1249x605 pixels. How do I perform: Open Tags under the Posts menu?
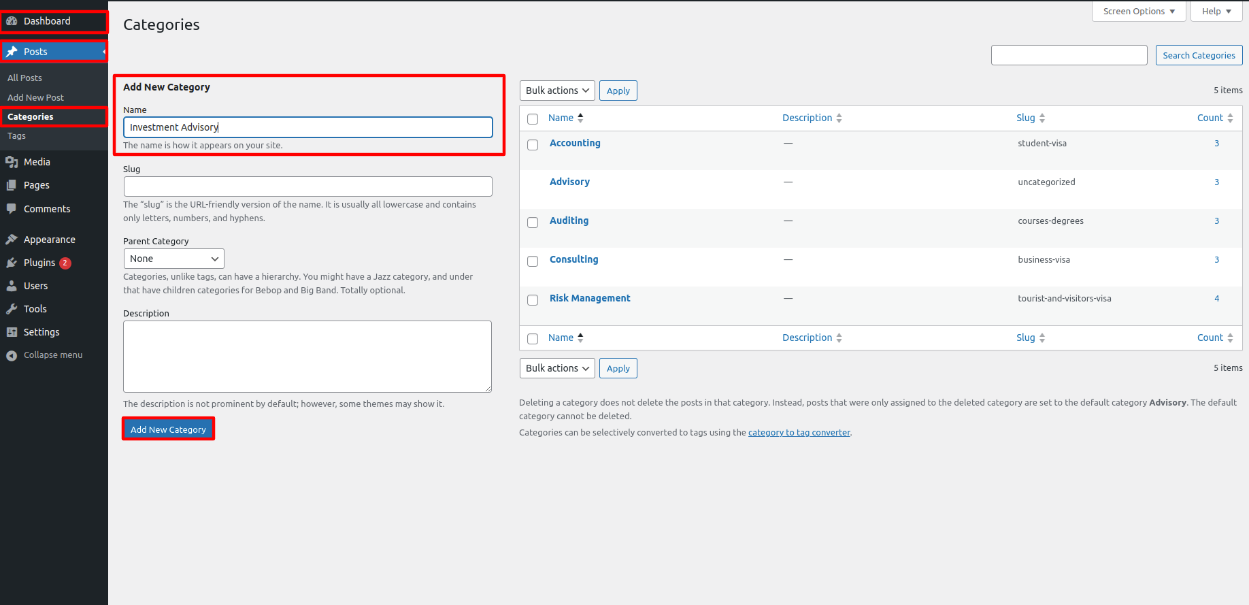(x=17, y=136)
